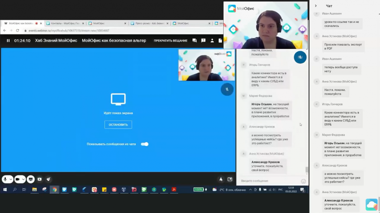Click the drawing tools icon in bottom toolbar
Image resolution: width=380 pixels, height=213 pixels.
[49, 179]
